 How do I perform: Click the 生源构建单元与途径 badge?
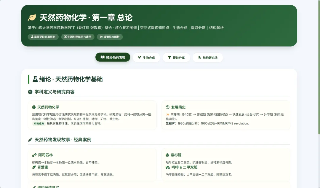[x=78, y=37]
